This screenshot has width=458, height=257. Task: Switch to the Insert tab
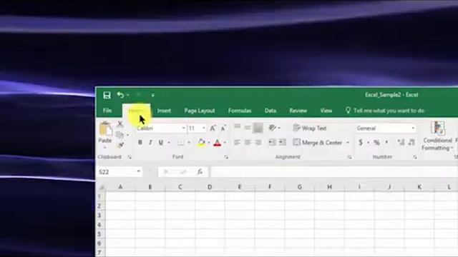tap(164, 111)
